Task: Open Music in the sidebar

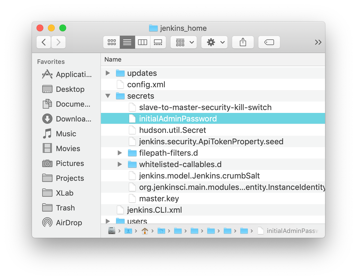Action: click(x=59, y=134)
